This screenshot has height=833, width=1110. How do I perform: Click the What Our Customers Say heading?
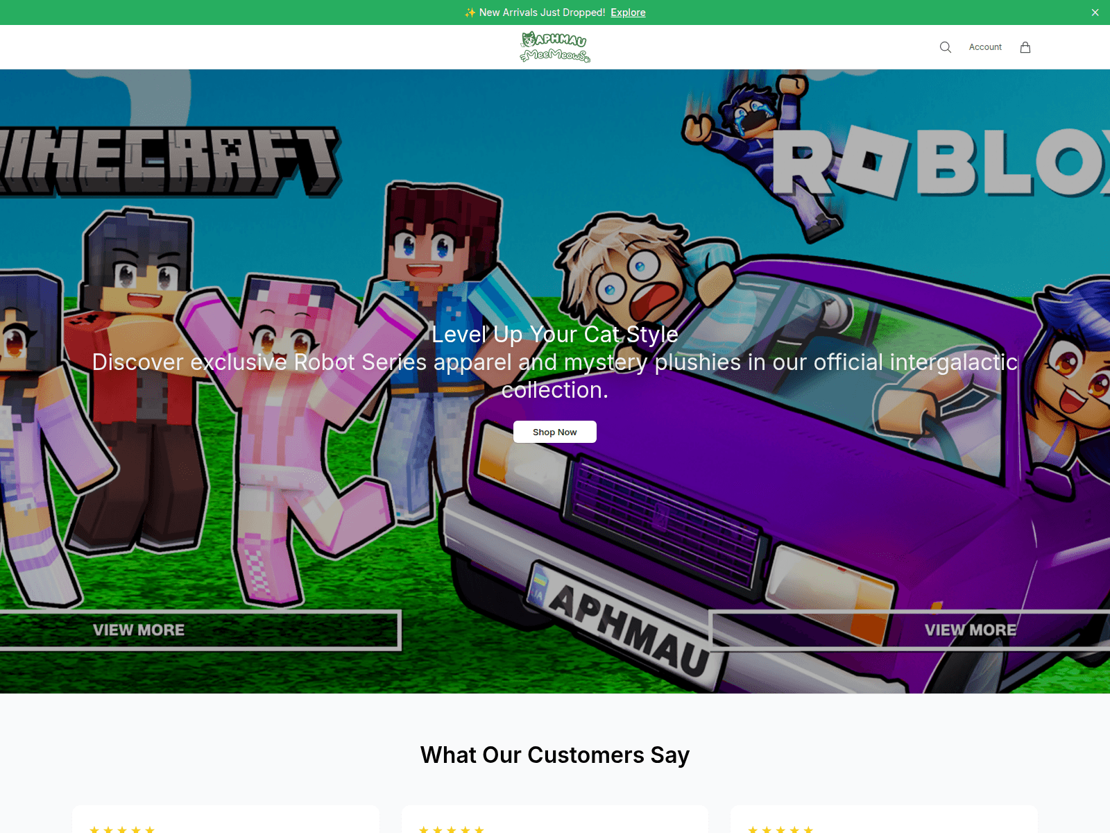tap(555, 755)
